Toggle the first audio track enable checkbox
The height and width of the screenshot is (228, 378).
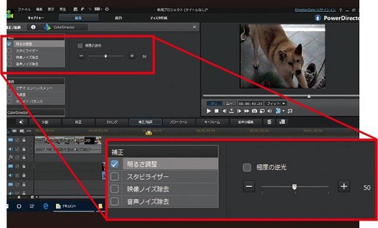coord(17,149)
